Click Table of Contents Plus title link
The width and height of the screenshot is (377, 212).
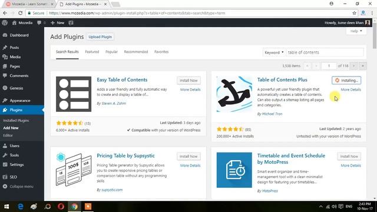coord(282,80)
